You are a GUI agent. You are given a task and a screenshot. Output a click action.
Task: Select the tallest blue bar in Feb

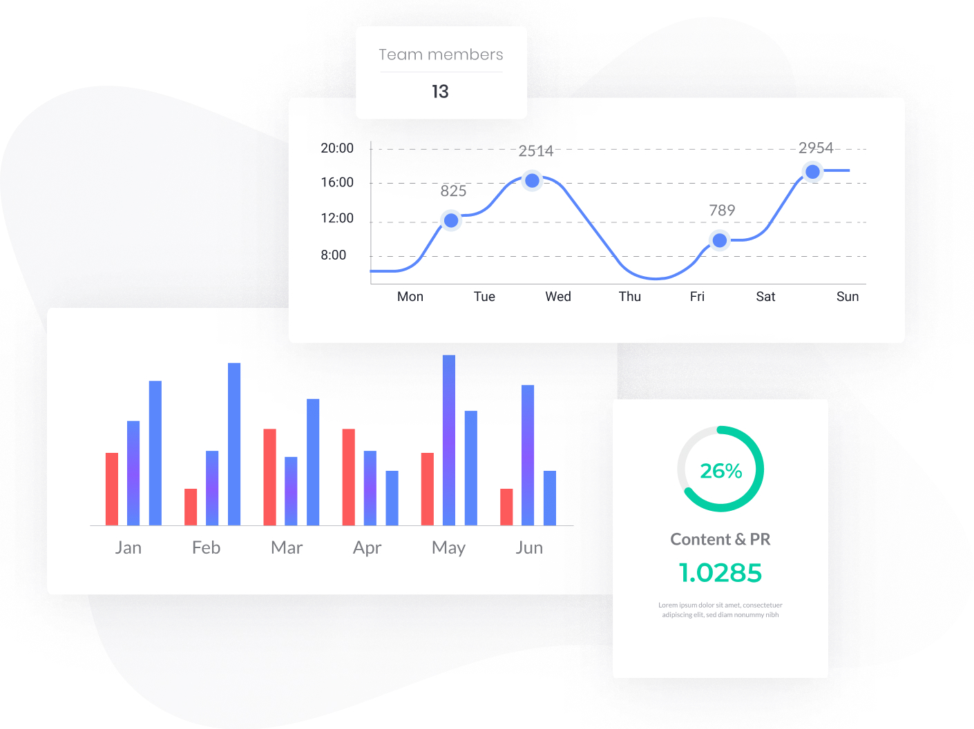click(234, 443)
